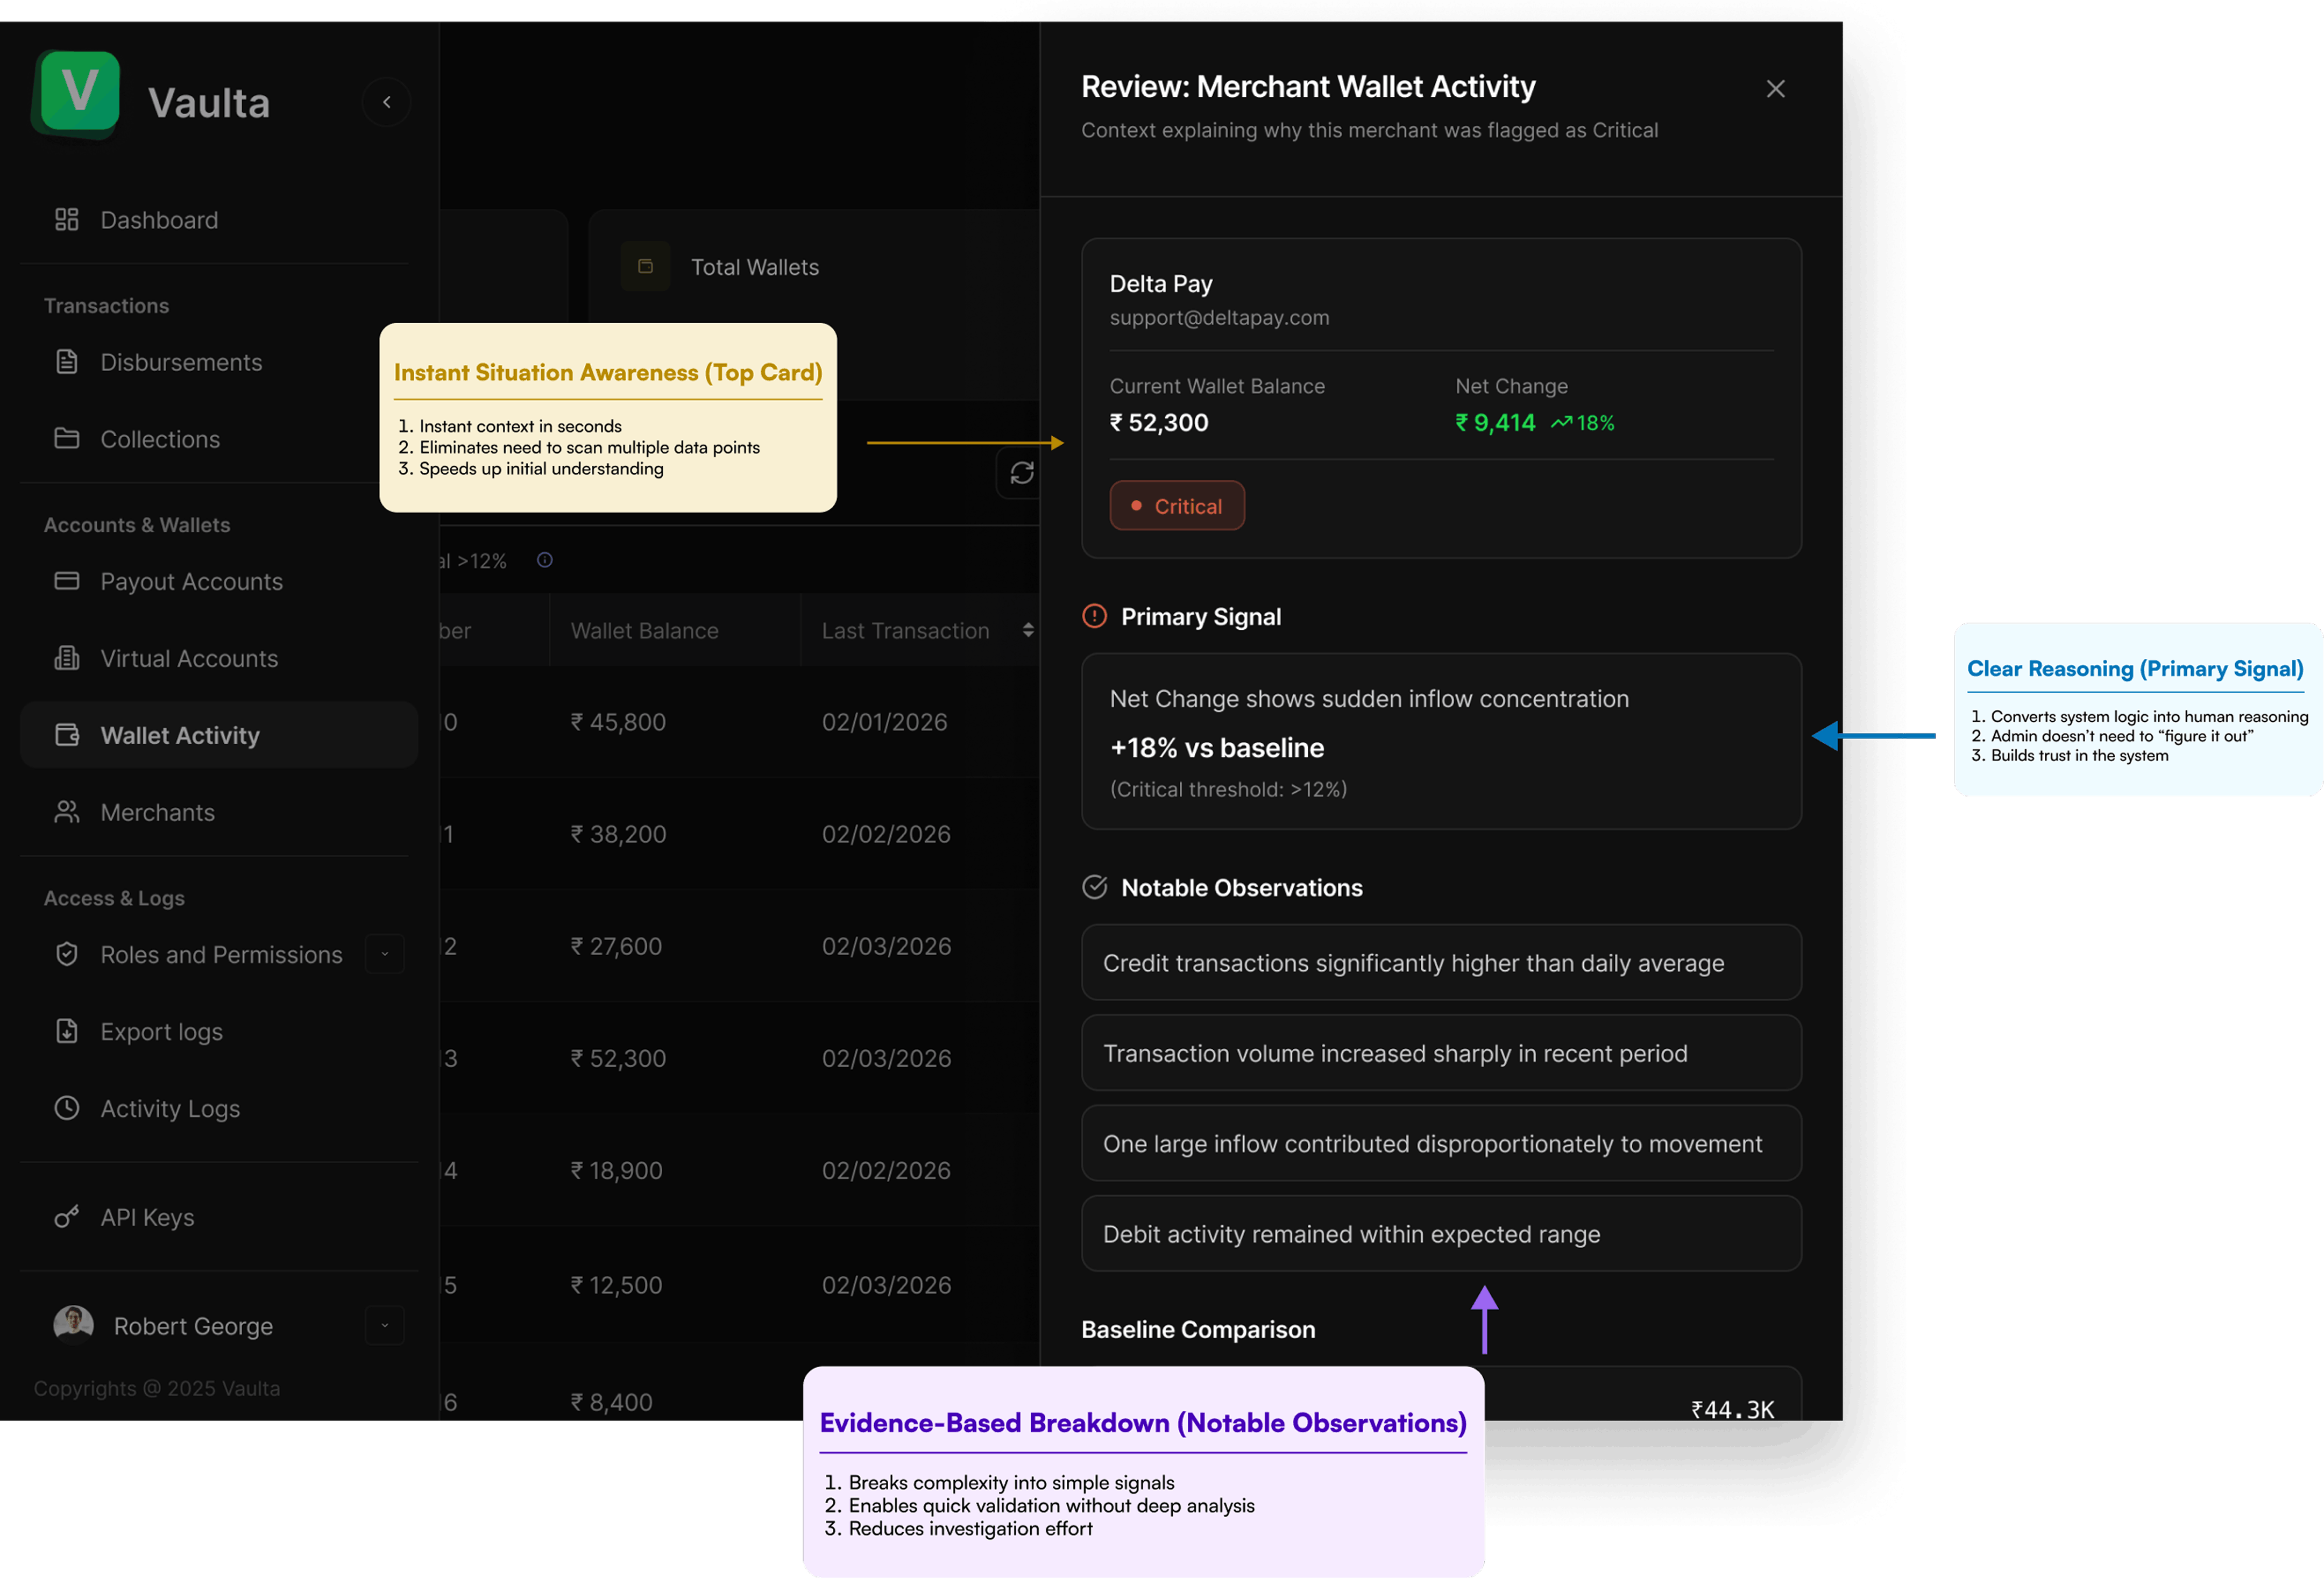Click the Activity Logs clock icon

[x=67, y=1108]
